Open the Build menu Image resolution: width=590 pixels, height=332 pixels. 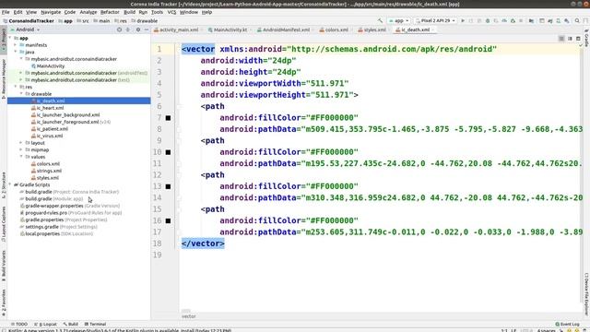(x=129, y=12)
